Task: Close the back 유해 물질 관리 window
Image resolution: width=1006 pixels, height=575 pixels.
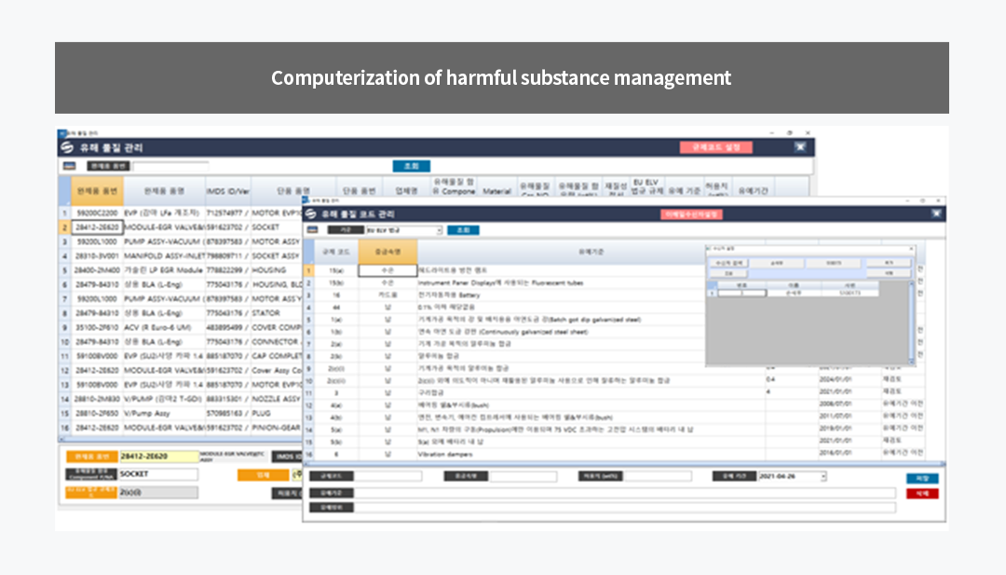Action: click(x=799, y=147)
